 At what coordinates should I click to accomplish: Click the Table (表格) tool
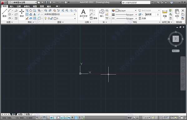click(x=93, y=18)
